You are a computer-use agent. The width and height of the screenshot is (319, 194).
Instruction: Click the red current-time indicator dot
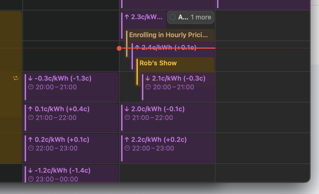tap(119, 48)
